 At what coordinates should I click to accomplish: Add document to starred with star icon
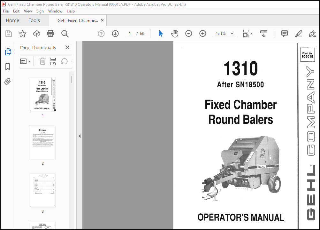23,34
